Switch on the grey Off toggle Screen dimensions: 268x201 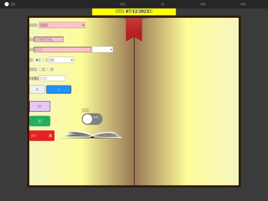coord(92,119)
